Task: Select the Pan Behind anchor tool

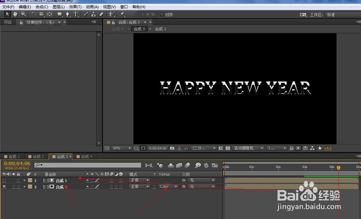Action: (49, 14)
